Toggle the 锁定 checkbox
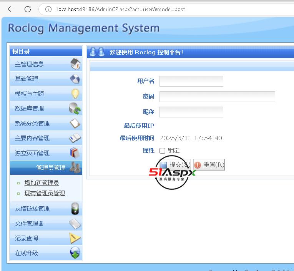Screen dimensions: 294x271 [162, 151]
